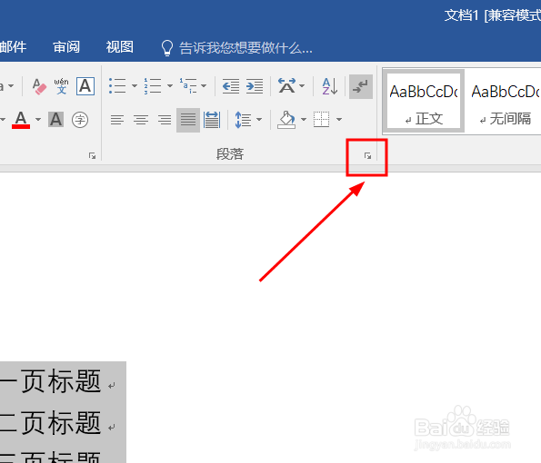
Task: Toggle character shading
Action: click(x=55, y=120)
